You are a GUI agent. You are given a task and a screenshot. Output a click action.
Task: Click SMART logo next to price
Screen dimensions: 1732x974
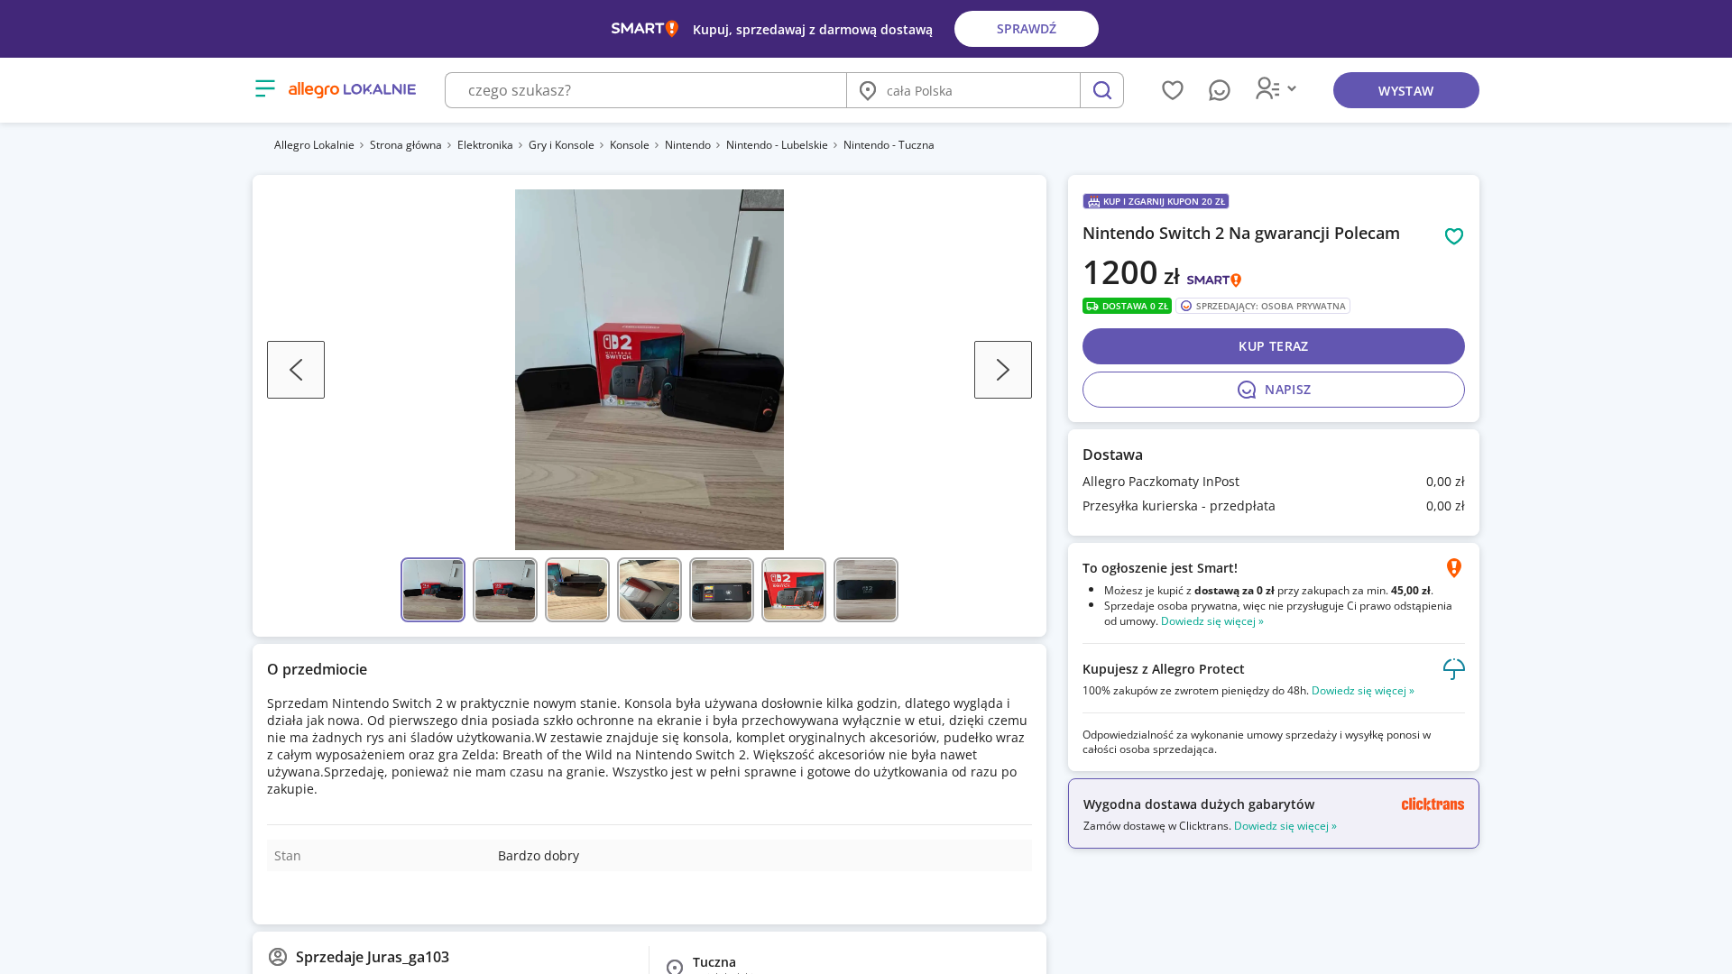tap(1213, 280)
